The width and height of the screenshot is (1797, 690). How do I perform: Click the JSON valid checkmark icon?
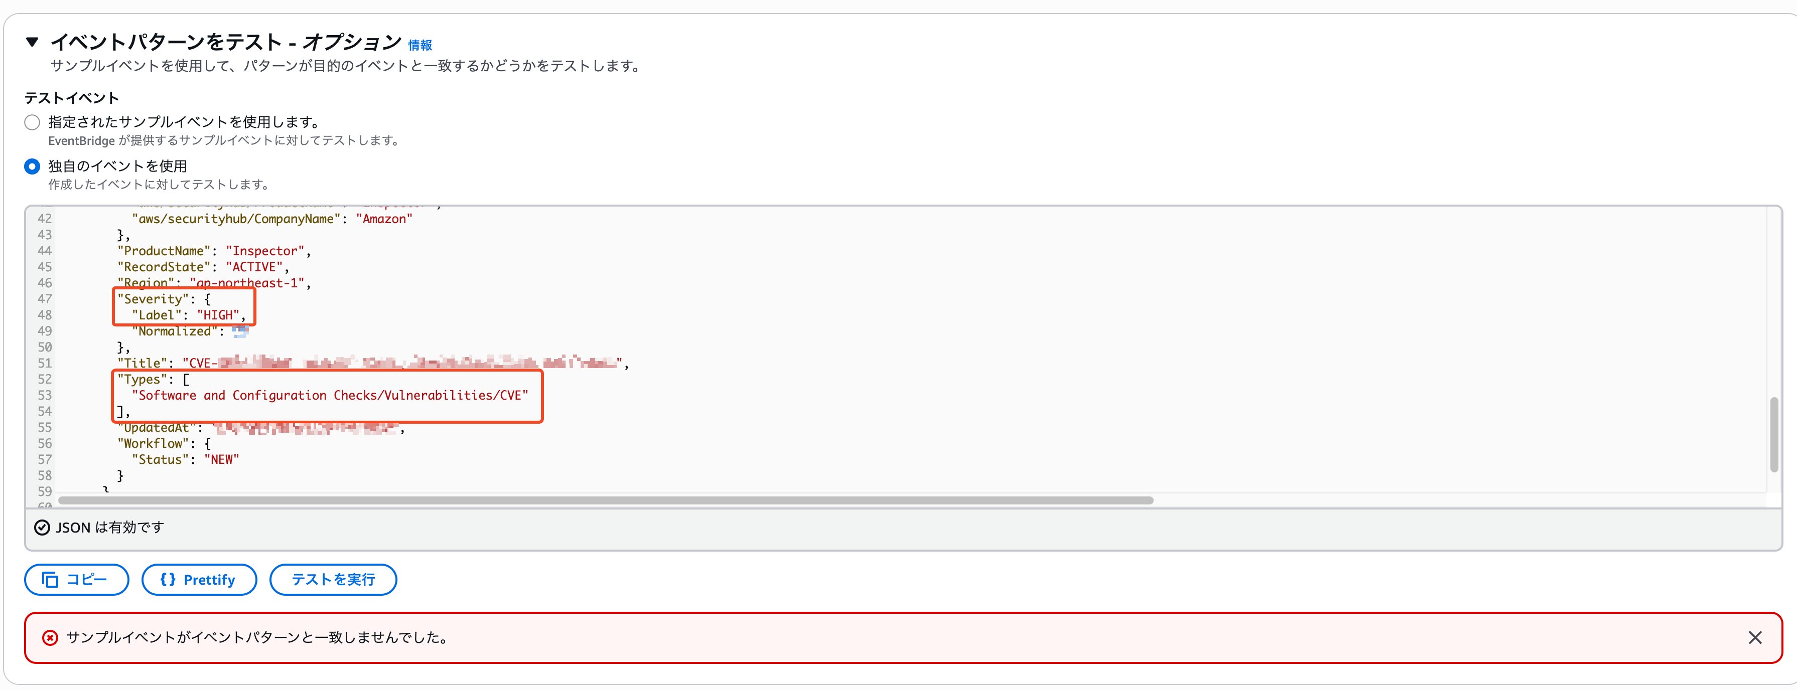click(x=43, y=528)
